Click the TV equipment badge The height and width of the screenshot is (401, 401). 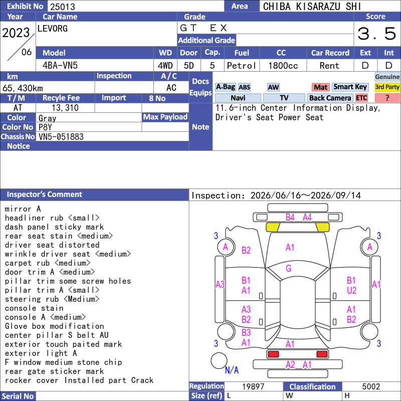point(284,98)
